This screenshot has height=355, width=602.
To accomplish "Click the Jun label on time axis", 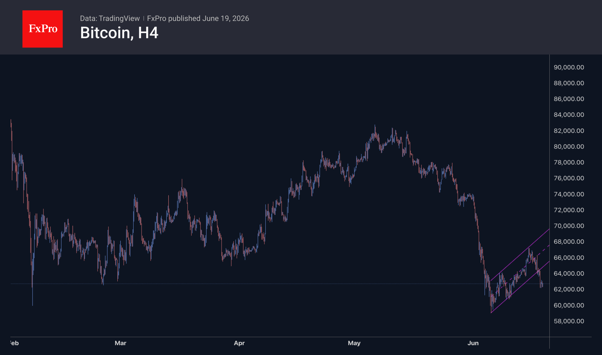I will (473, 343).
